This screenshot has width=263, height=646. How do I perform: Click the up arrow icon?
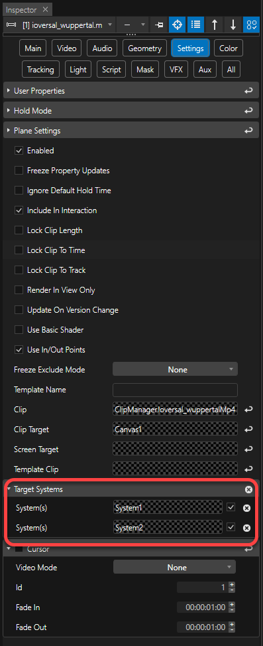point(215,25)
